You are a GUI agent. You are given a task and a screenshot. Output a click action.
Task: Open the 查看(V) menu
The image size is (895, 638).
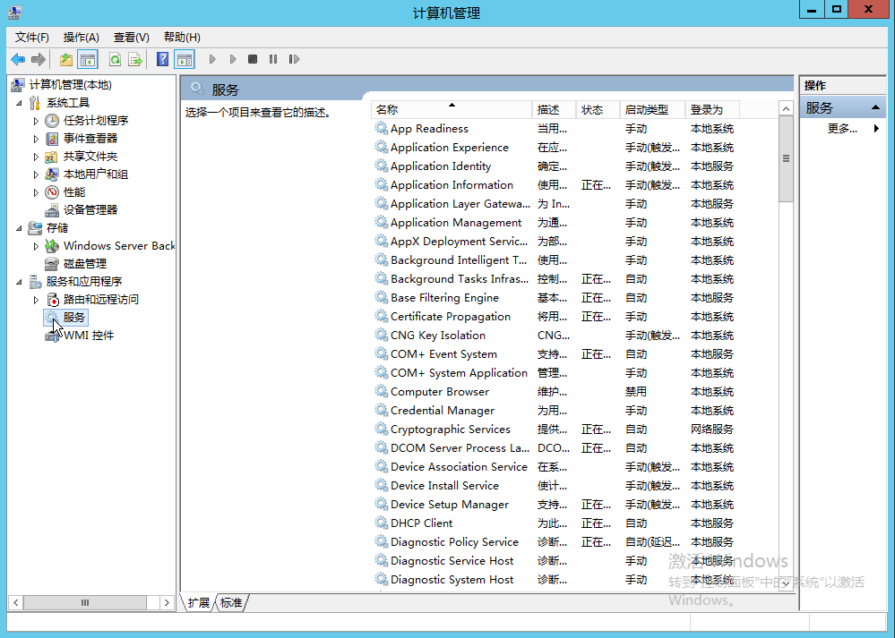click(132, 37)
